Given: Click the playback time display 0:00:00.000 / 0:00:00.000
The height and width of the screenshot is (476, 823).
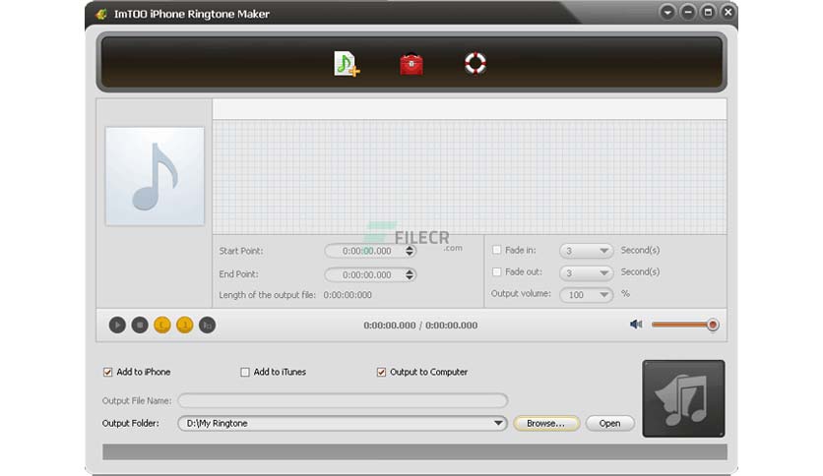Looking at the screenshot, I should (420, 325).
